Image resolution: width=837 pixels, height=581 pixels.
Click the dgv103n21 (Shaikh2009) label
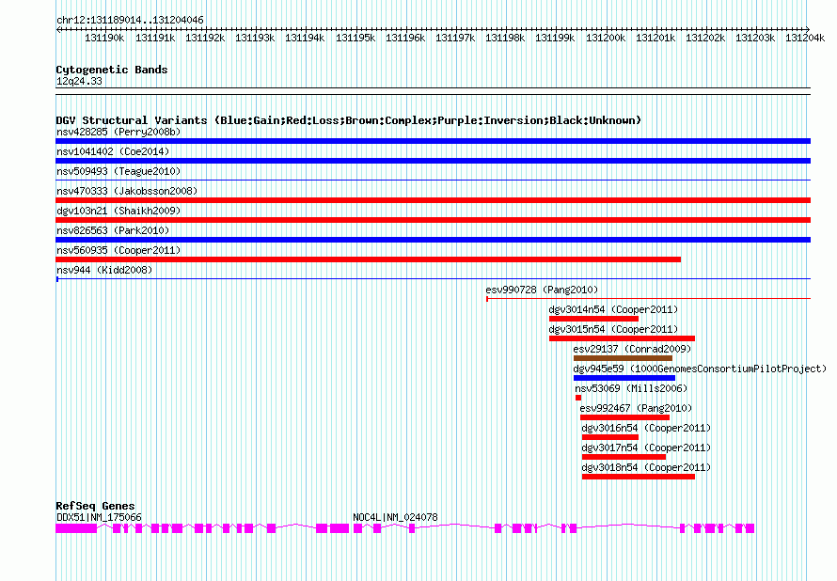[x=118, y=211]
